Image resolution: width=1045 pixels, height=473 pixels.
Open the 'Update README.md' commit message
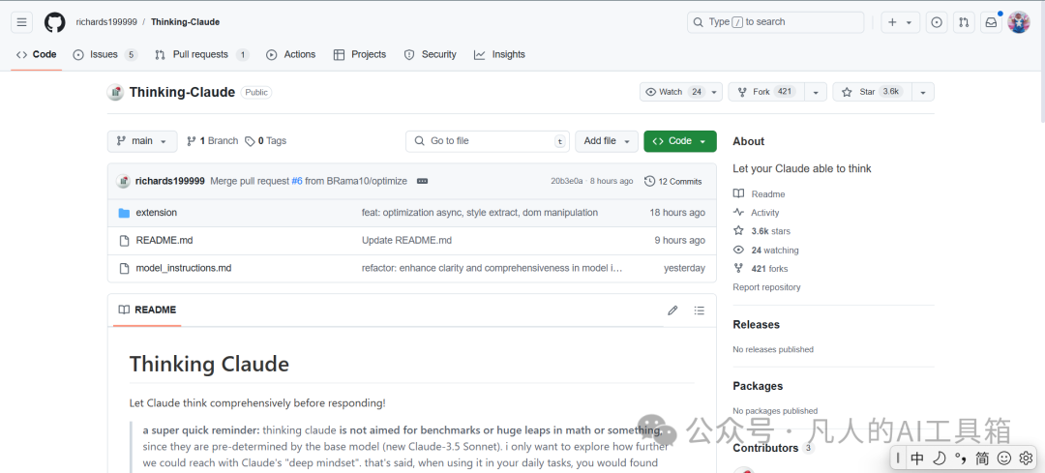point(406,241)
